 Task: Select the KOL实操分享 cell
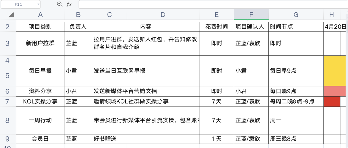point(40,101)
